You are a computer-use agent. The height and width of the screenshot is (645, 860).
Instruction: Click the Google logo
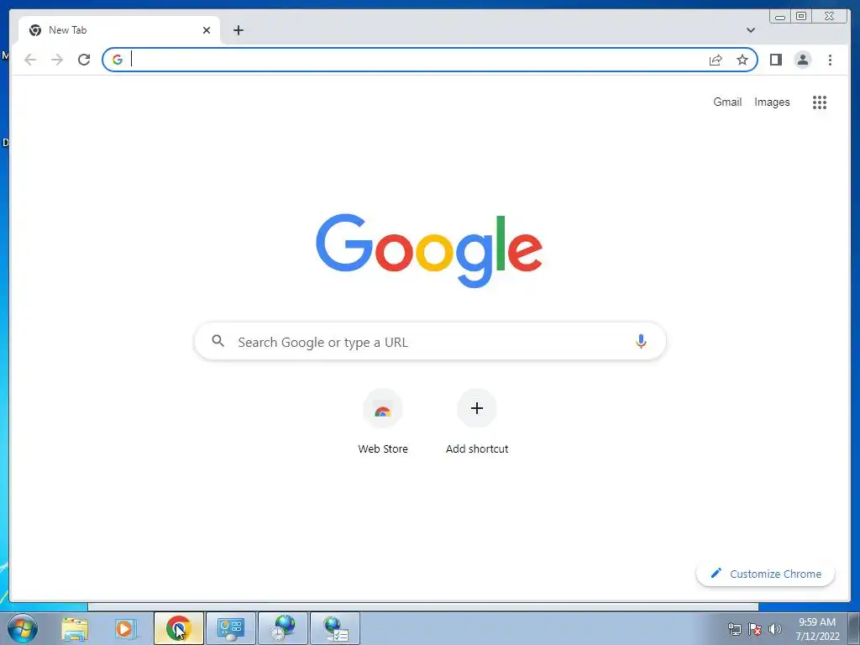coord(429,250)
